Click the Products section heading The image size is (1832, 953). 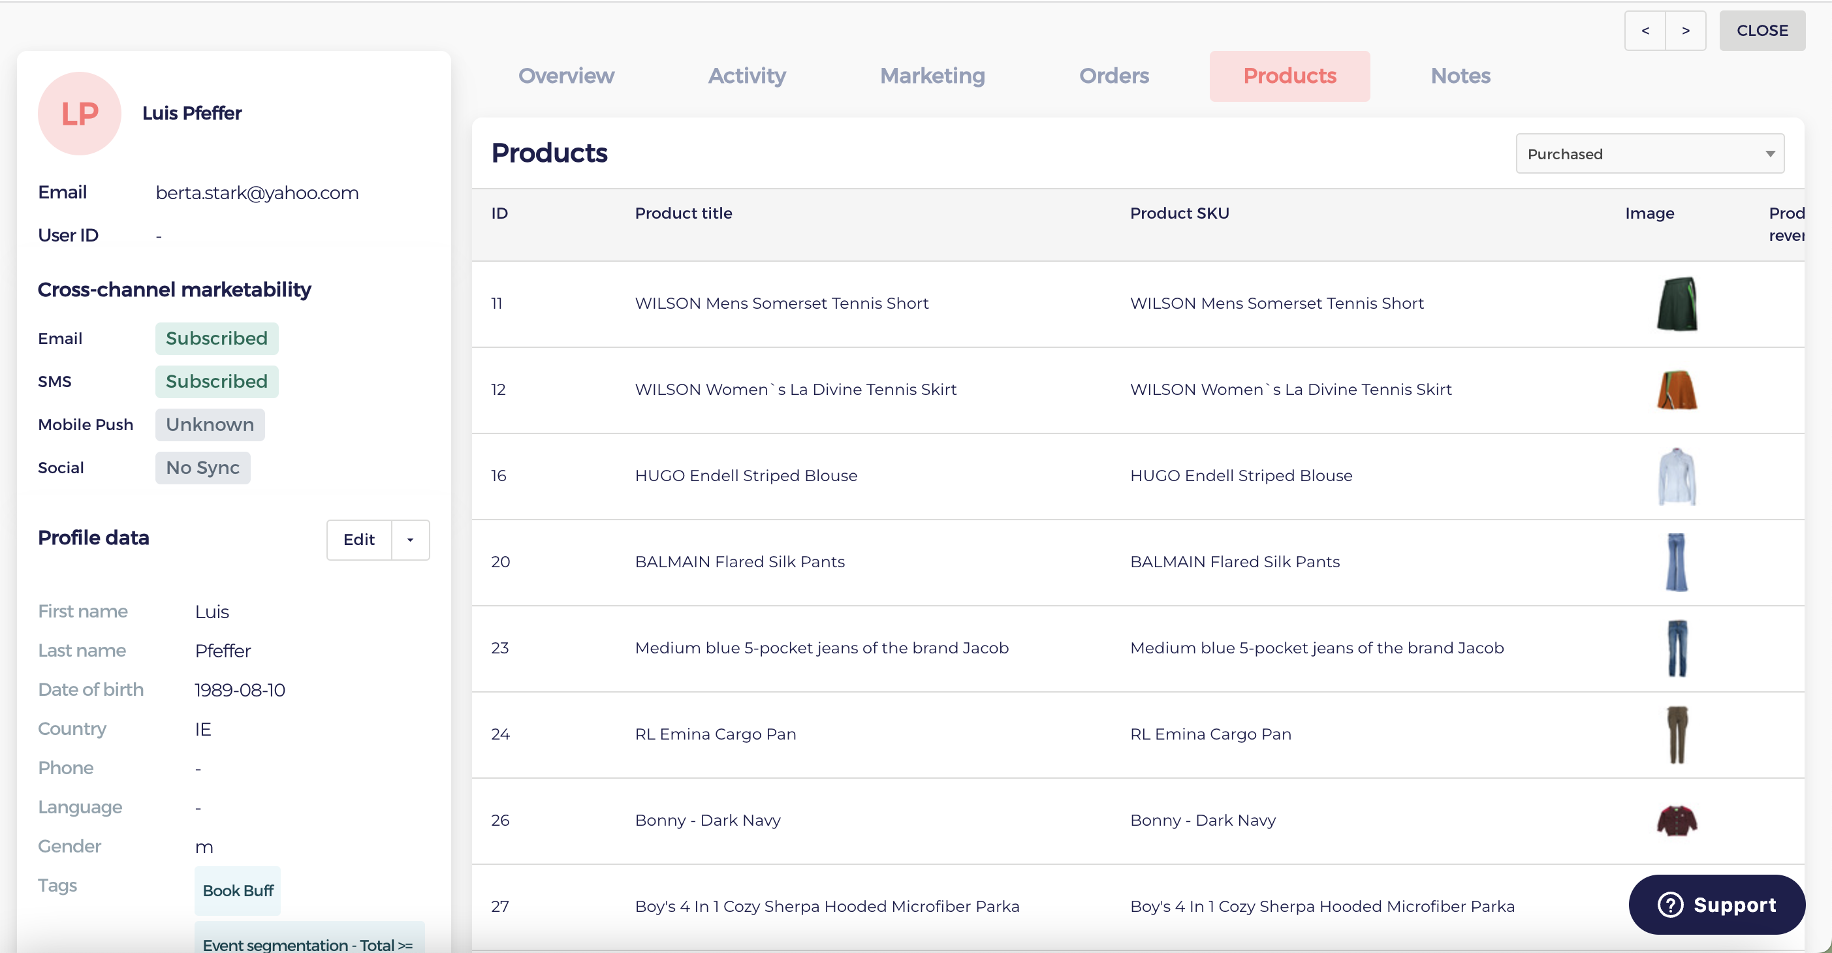point(549,153)
